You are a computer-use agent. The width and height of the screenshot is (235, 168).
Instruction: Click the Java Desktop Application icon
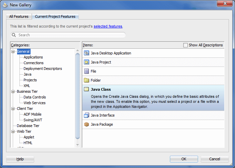point(86,53)
